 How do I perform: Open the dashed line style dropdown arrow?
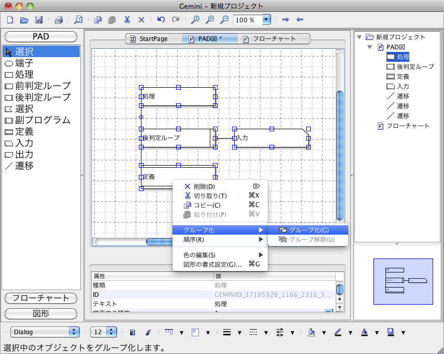[x=266, y=333]
